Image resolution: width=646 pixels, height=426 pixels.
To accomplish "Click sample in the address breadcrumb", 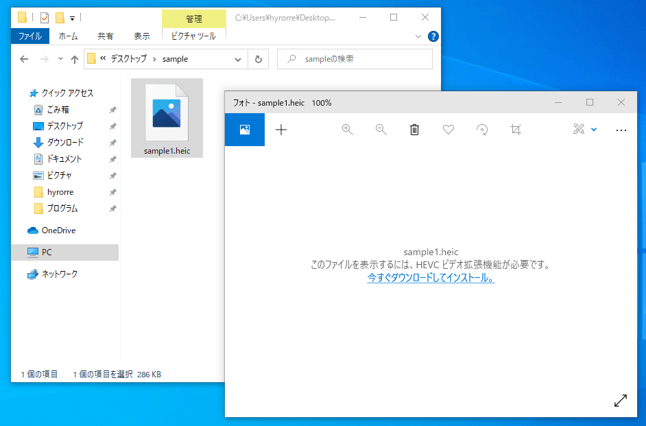I will click(175, 59).
